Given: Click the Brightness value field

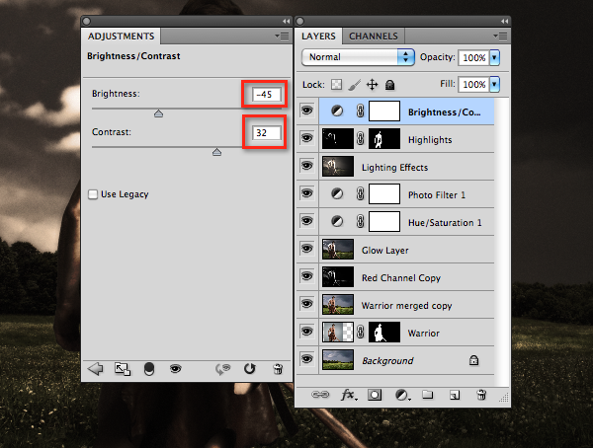Looking at the screenshot, I should pos(267,94).
